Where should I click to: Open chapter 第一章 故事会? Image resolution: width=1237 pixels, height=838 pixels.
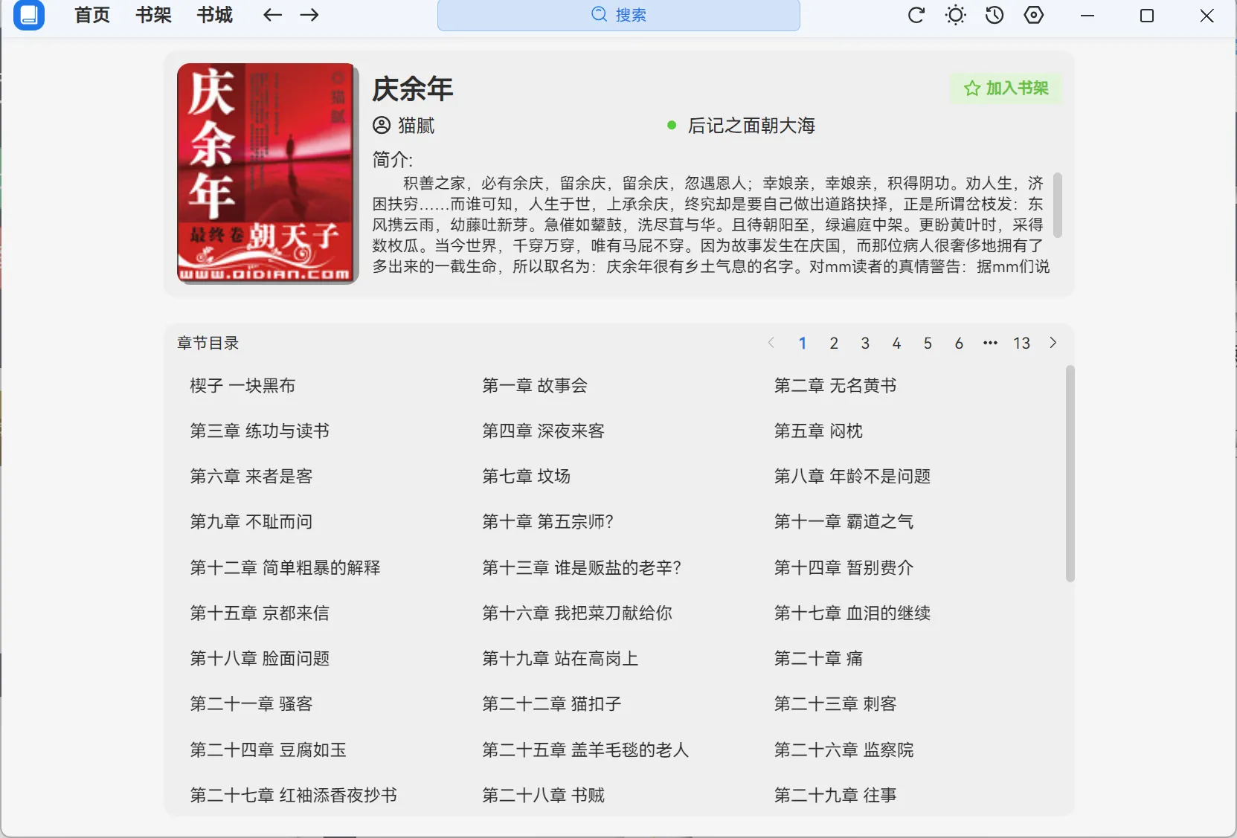click(x=535, y=385)
